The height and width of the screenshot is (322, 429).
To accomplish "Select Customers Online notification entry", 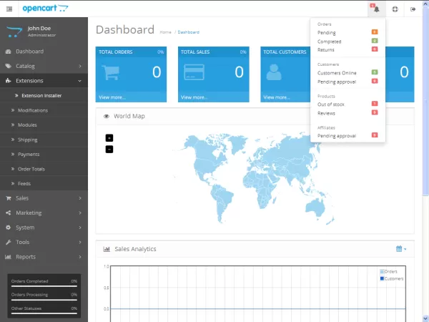I will pyautogui.click(x=337, y=72).
